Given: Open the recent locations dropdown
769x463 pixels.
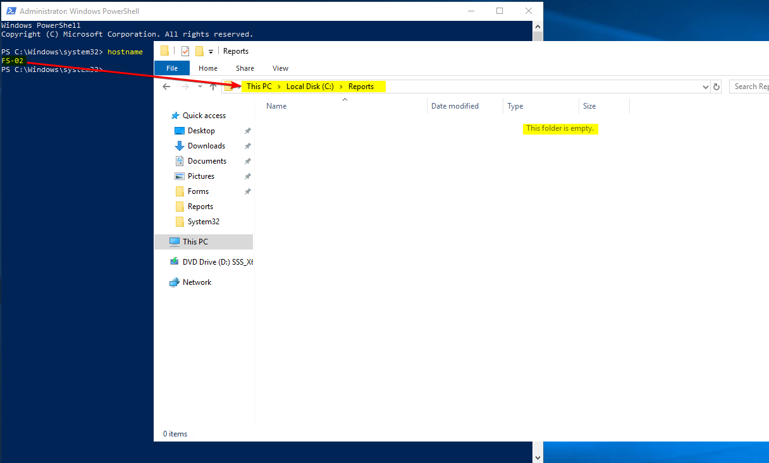Looking at the screenshot, I should click(x=200, y=87).
